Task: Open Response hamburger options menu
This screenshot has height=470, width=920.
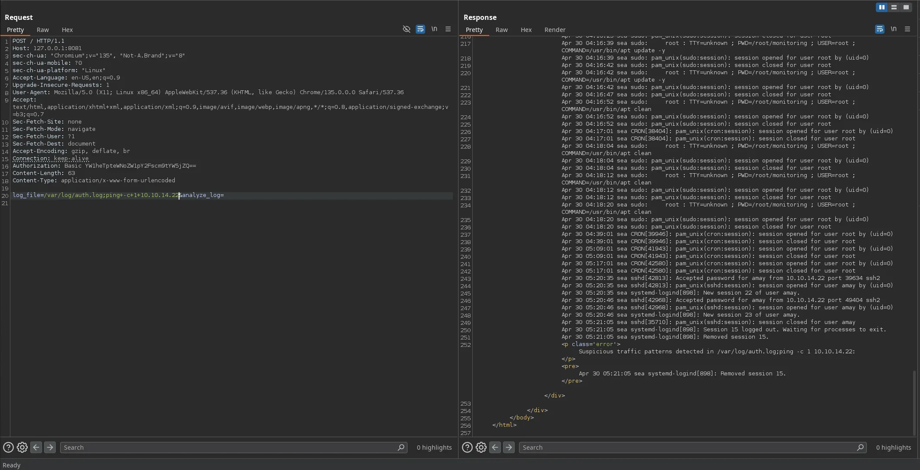Action: [x=907, y=29]
